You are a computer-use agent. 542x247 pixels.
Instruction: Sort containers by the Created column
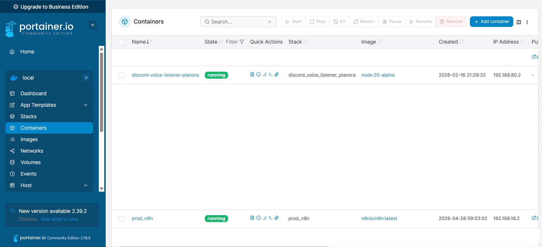(451, 42)
